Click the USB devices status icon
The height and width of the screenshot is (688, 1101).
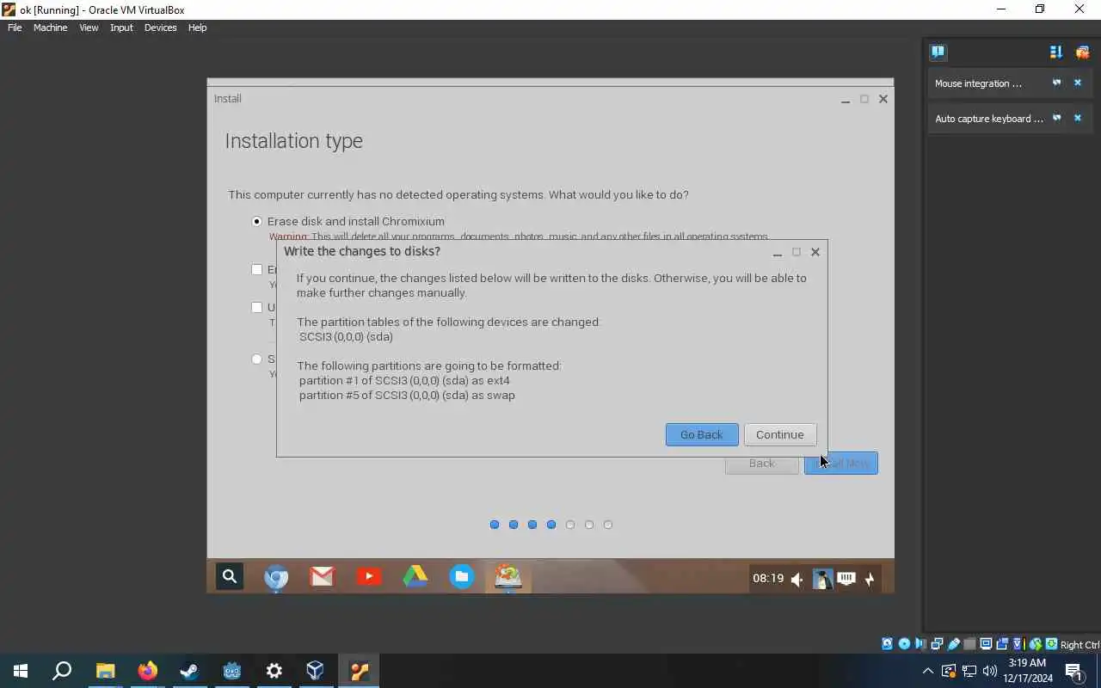(953, 644)
